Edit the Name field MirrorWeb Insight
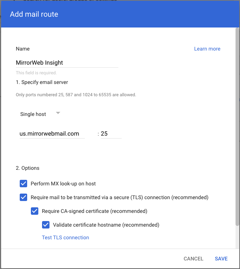The width and height of the screenshot is (240, 269). coord(67,63)
